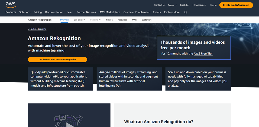Click the Amazon Rekognition page heading

(x=54, y=38)
